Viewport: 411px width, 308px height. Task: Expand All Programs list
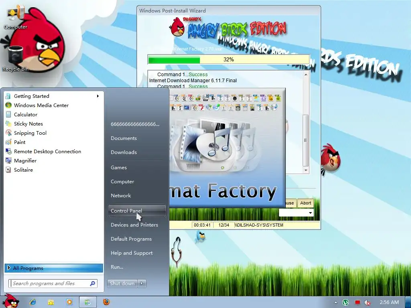tap(54, 268)
